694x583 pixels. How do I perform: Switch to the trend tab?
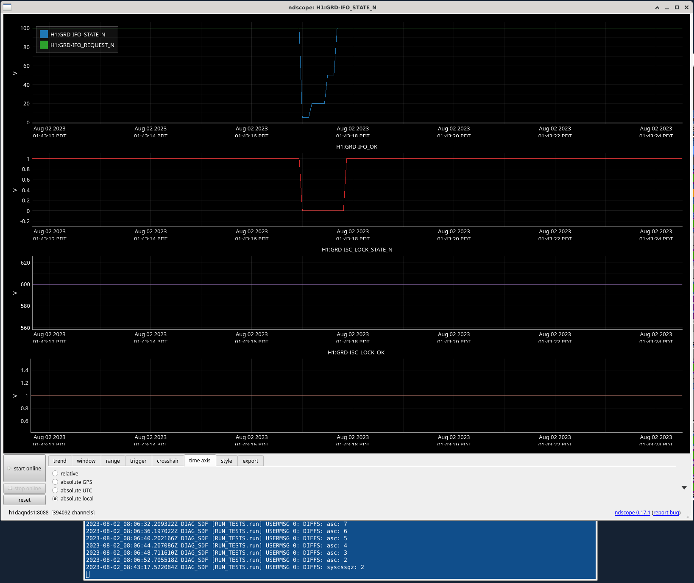pyautogui.click(x=60, y=461)
